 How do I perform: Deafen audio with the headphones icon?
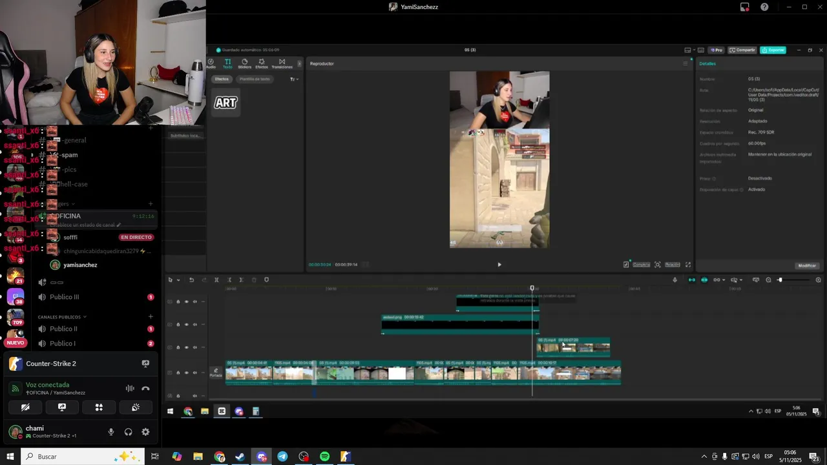(x=129, y=432)
